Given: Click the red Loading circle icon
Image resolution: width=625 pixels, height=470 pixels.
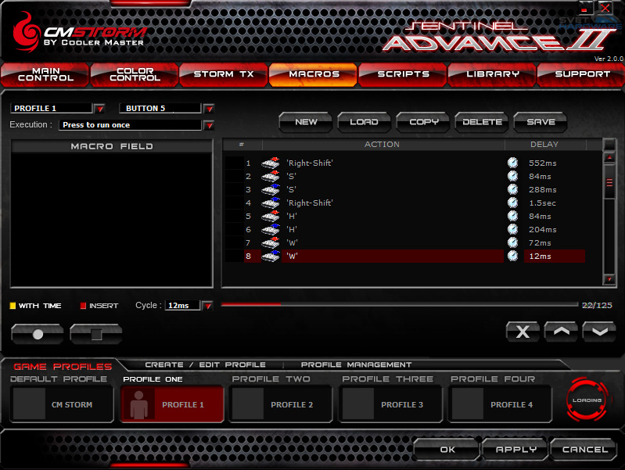Looking at the screenshot, I should 587,400.
